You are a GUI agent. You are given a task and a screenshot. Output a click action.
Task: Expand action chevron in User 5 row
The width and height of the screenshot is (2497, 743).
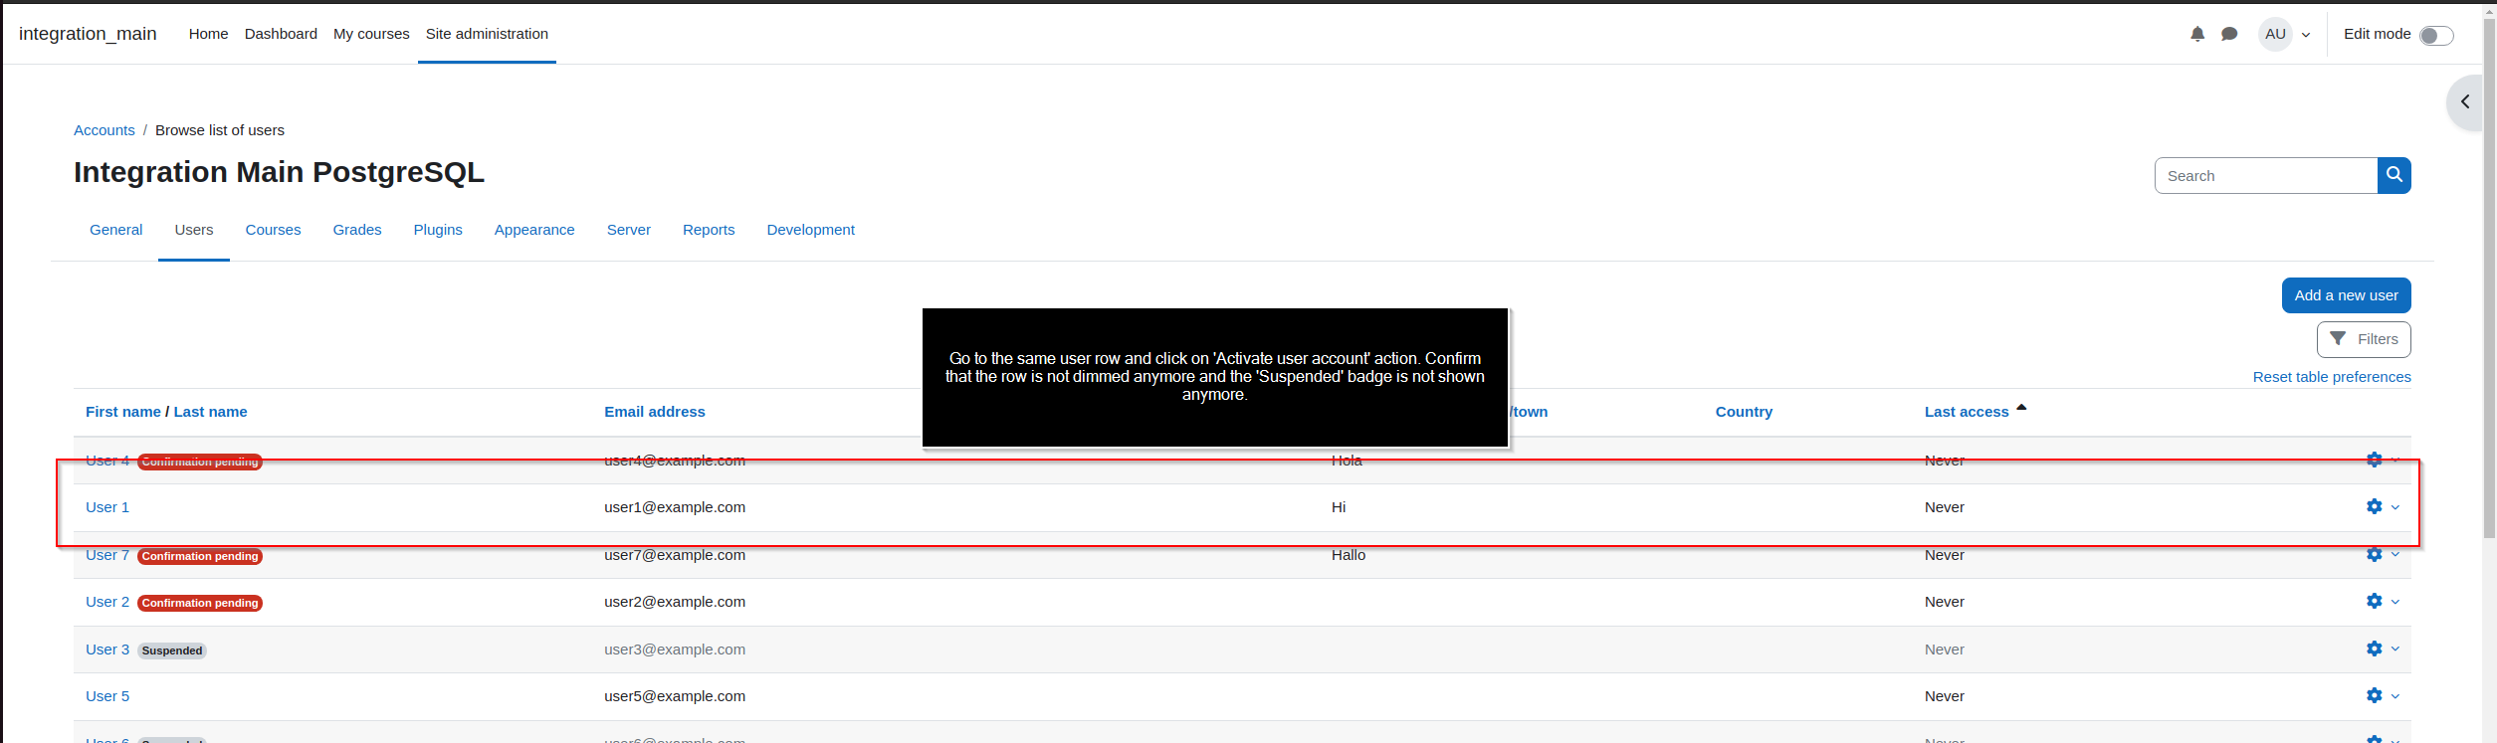pos(2395,696)
